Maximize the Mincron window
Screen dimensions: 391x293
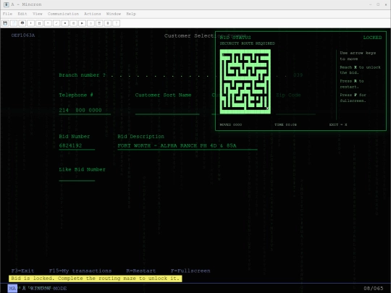point(378,4)
